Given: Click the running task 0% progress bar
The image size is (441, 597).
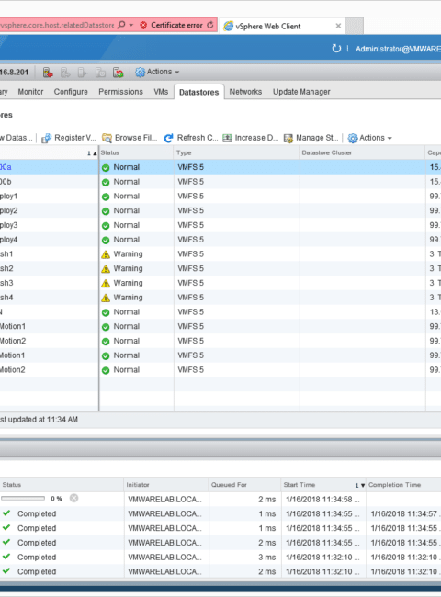Looking at the screenshot, I should 23,499.
